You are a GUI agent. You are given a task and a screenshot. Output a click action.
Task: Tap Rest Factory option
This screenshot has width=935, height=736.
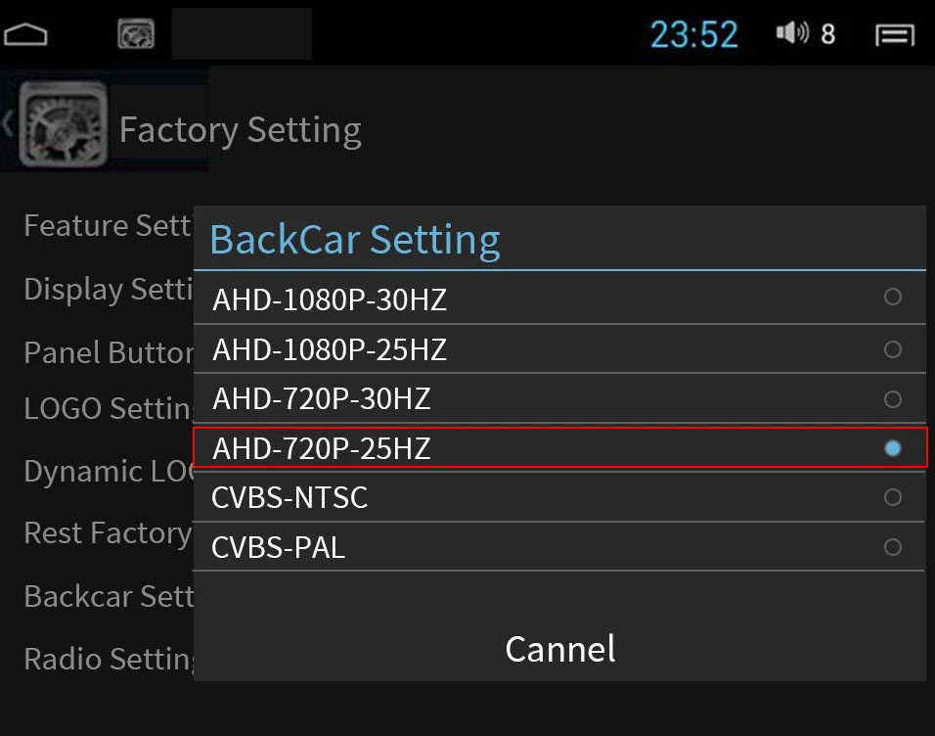point(108,533)
